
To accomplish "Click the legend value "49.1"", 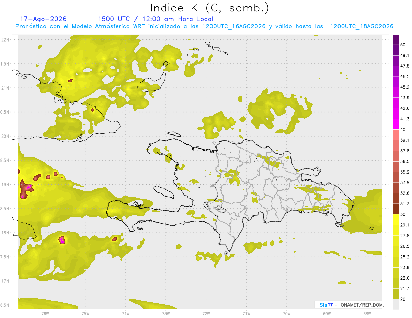I will click(x=405, y=55).
